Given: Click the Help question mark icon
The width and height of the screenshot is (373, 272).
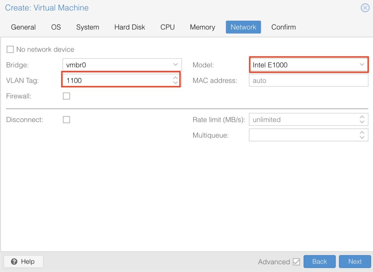Looking at the screenshot, I should coord(14,261).
